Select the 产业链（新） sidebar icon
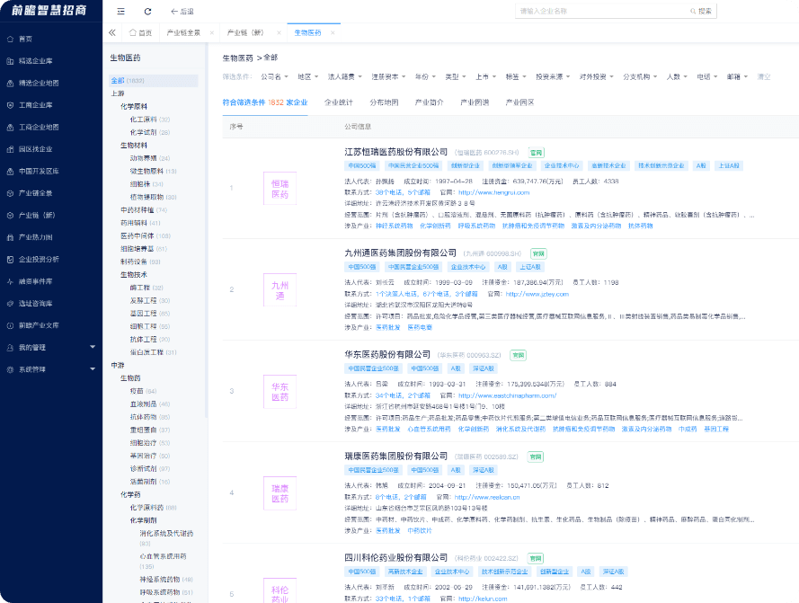Viewport: 799px width, 603px height. [10, 215]
